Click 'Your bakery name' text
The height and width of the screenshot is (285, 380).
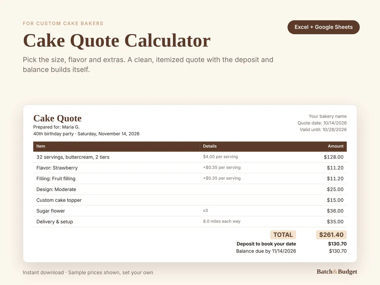click(x=327, y=116)
